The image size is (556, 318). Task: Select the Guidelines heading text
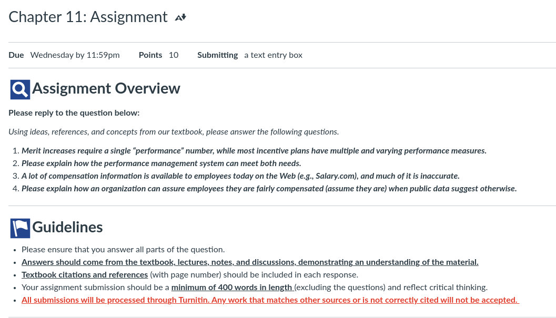pyautogui.click(x=67, y=227)
